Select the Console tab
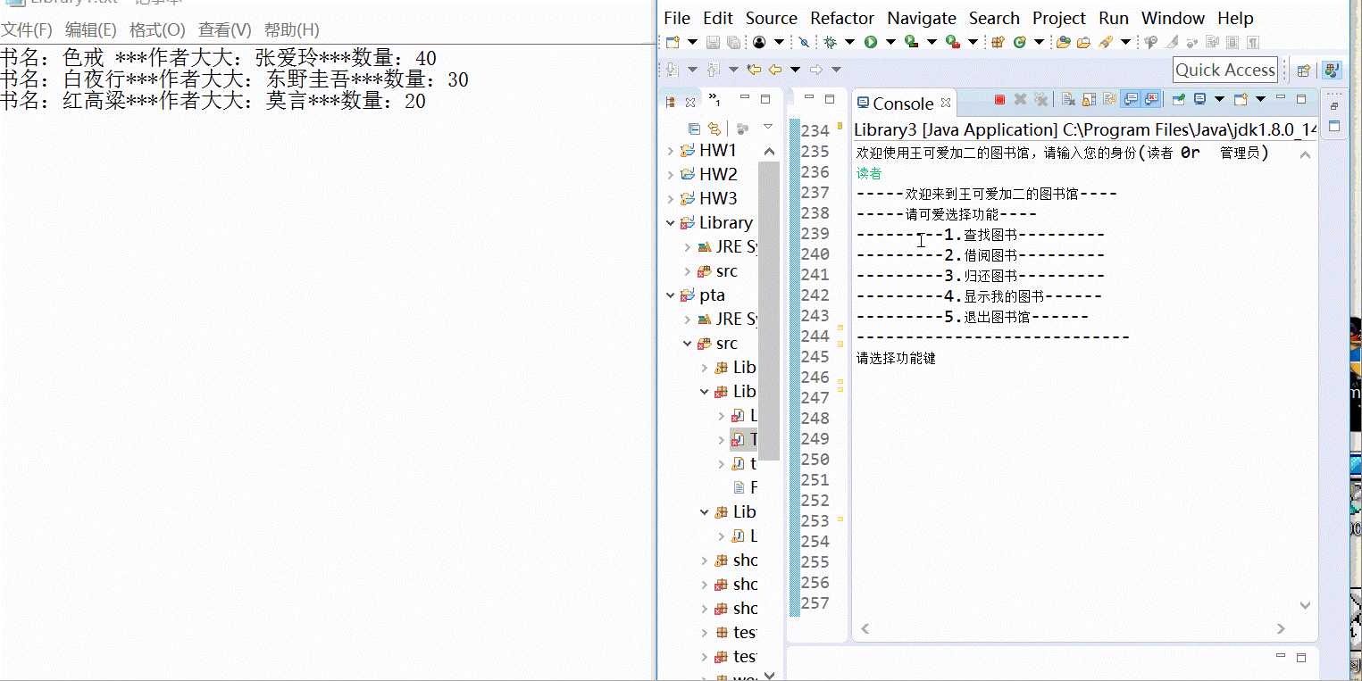The width and height of the screenshot is (1362, 681). click(x=903, y=104)
